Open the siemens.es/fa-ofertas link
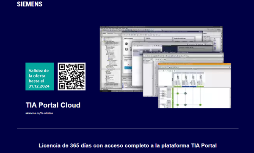This screenshot has width=254, height=153. point(39,113)
